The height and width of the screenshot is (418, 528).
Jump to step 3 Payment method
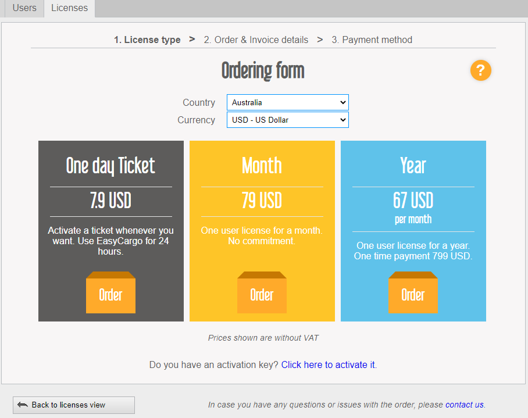tap(372, 40)
